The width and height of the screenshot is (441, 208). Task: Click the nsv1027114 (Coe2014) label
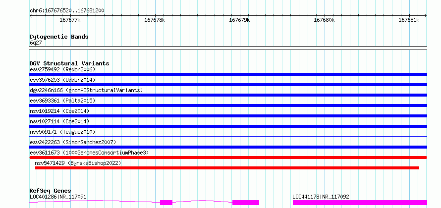click(59, 121)
